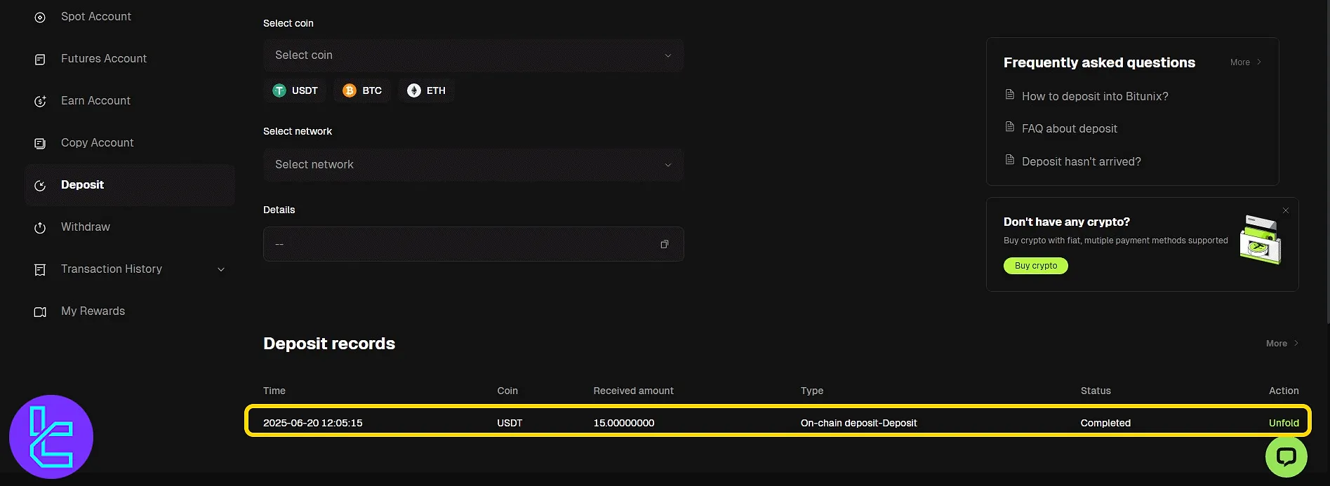Click document icon beside How to deposit

pos(1010,95)
